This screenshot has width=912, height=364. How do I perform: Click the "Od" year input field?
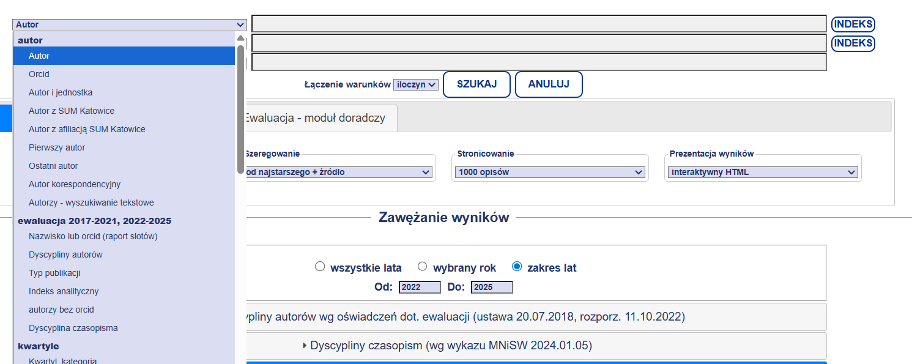click(x=420, y=286)
